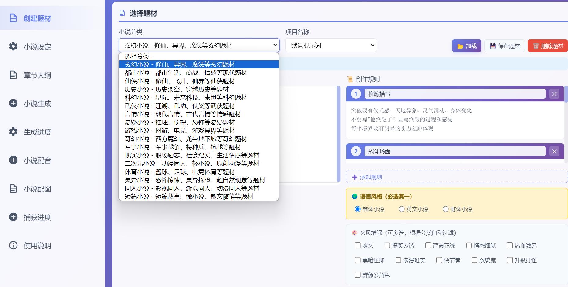Click the red 删除题材 button
Screen dimensions: 568x287
point(548,46)
